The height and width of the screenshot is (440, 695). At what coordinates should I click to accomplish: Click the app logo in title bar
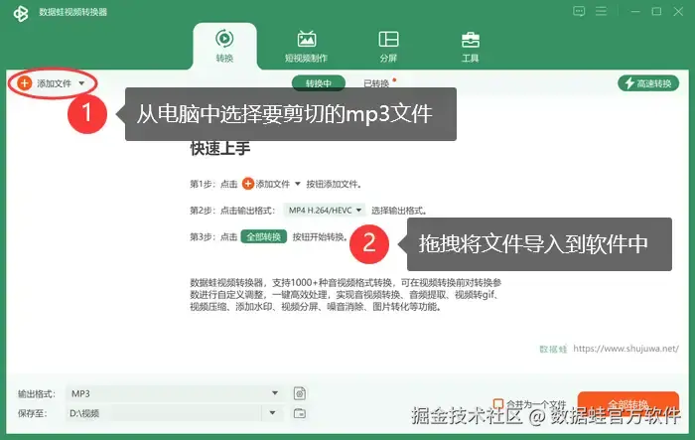21,13
